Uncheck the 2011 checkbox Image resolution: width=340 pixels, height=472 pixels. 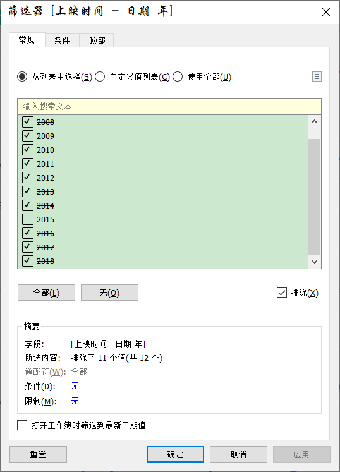tap(28, 164)
